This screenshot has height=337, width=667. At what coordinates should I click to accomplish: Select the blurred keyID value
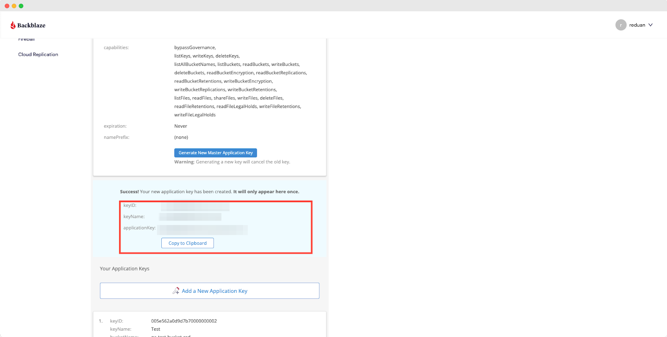click(x=195, y=206)
